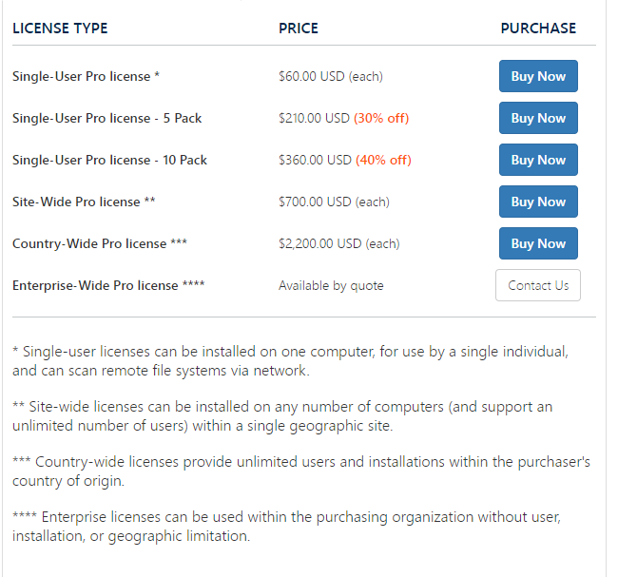Buy the Single-User Pro license at $60
Screen dimensions: 618x577
point(538,76)
